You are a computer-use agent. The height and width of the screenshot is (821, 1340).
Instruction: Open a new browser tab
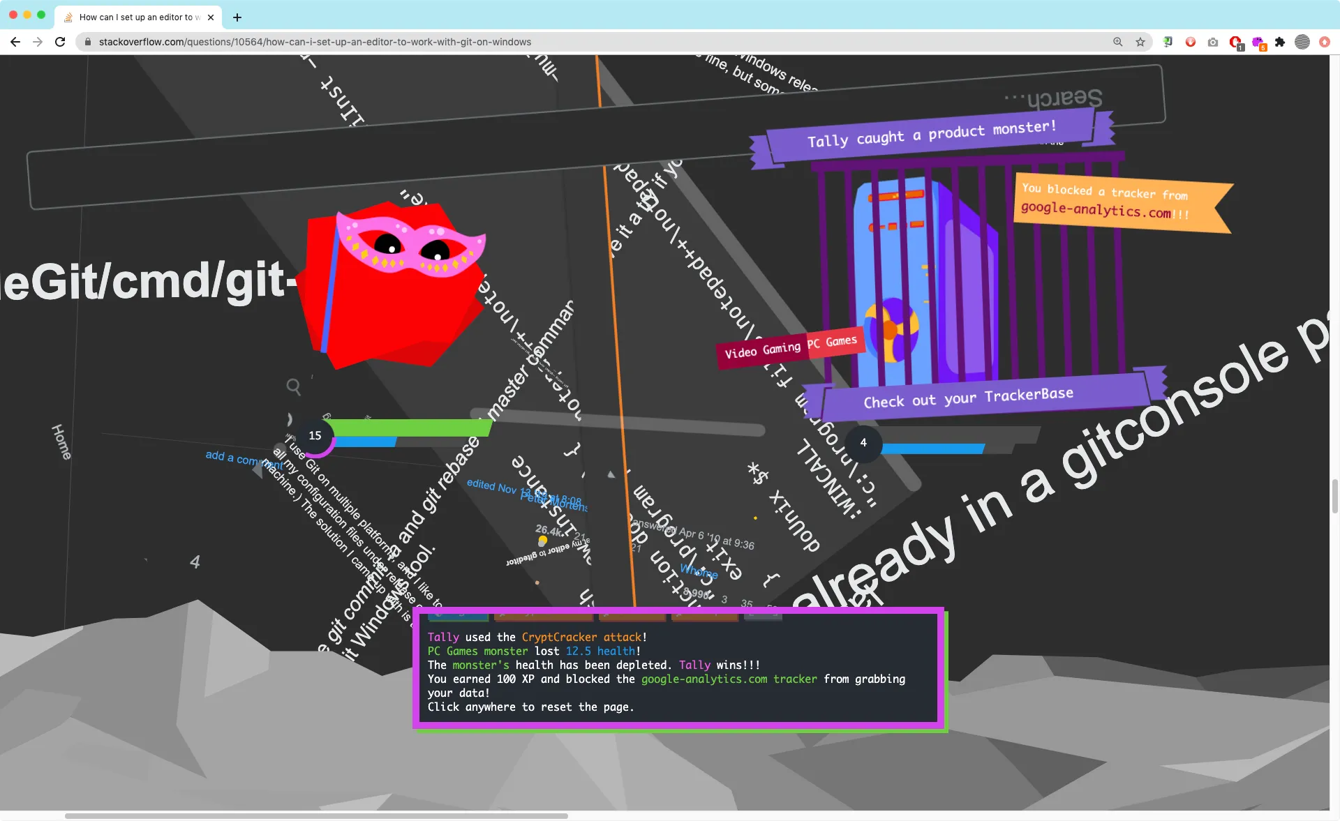click(x=237, y=17)
